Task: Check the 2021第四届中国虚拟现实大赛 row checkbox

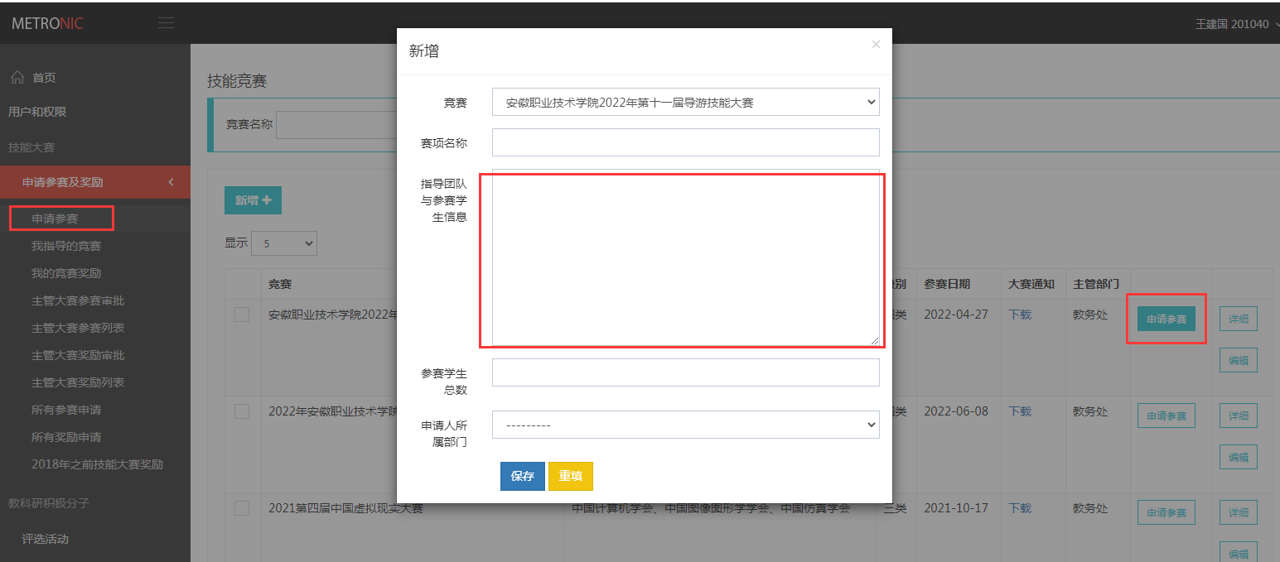Action: pos(242,508)
